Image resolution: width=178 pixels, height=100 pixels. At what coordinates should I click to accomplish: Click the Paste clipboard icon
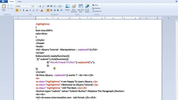pos(4,6)
